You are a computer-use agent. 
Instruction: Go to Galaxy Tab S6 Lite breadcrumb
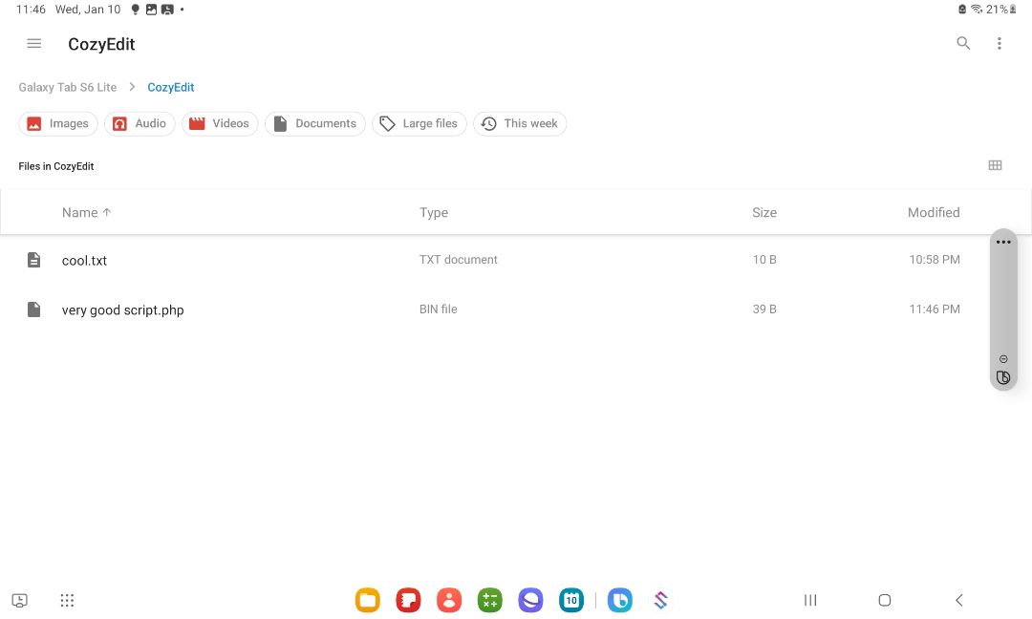pyautogui.click(x=68, y=87)
